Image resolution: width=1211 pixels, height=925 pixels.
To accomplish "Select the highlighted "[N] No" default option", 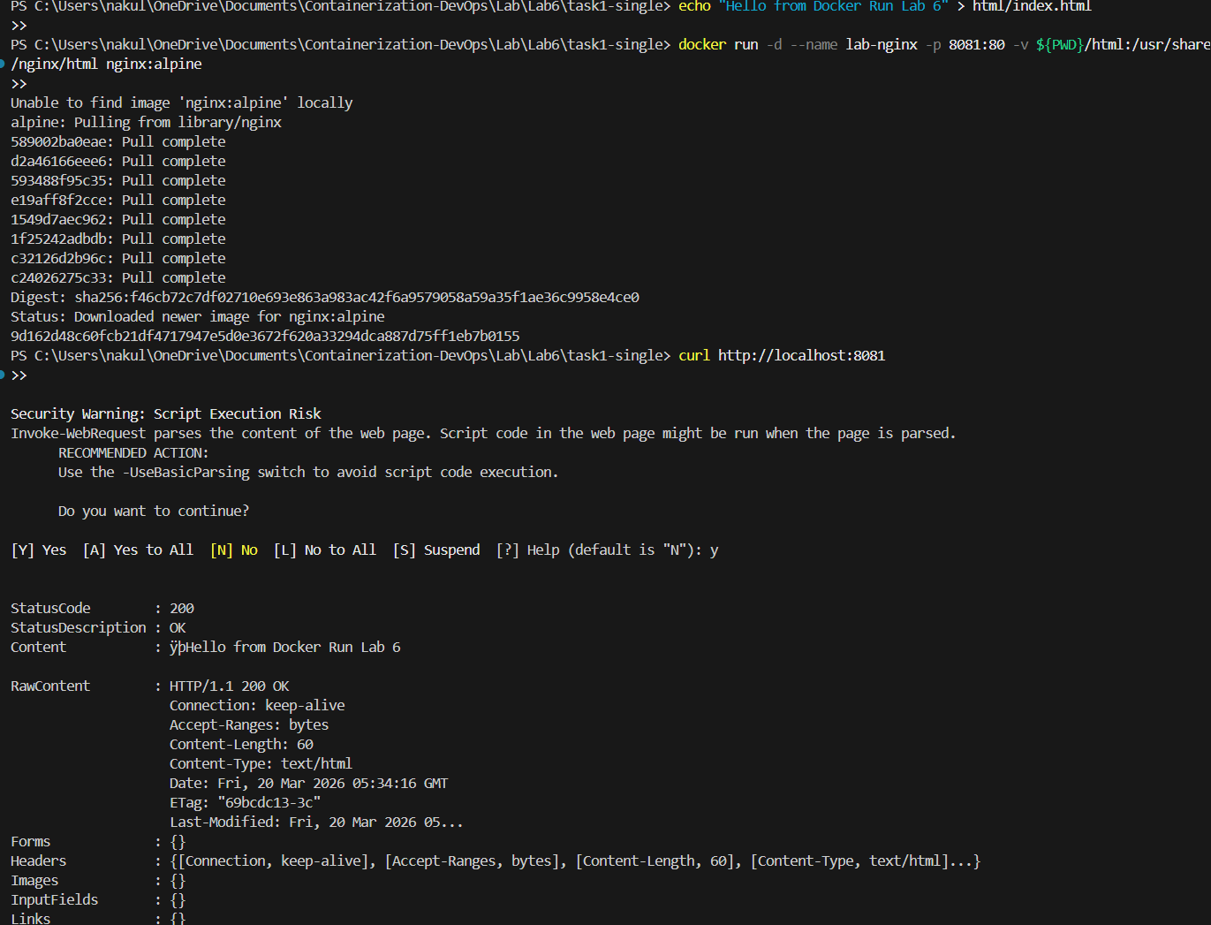I will [x=234, y=550].
